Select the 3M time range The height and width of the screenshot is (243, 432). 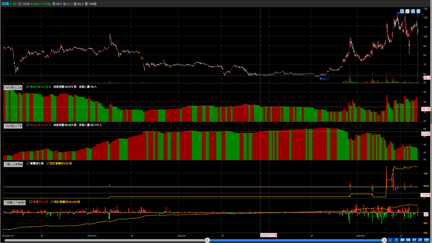coord(402,240)
